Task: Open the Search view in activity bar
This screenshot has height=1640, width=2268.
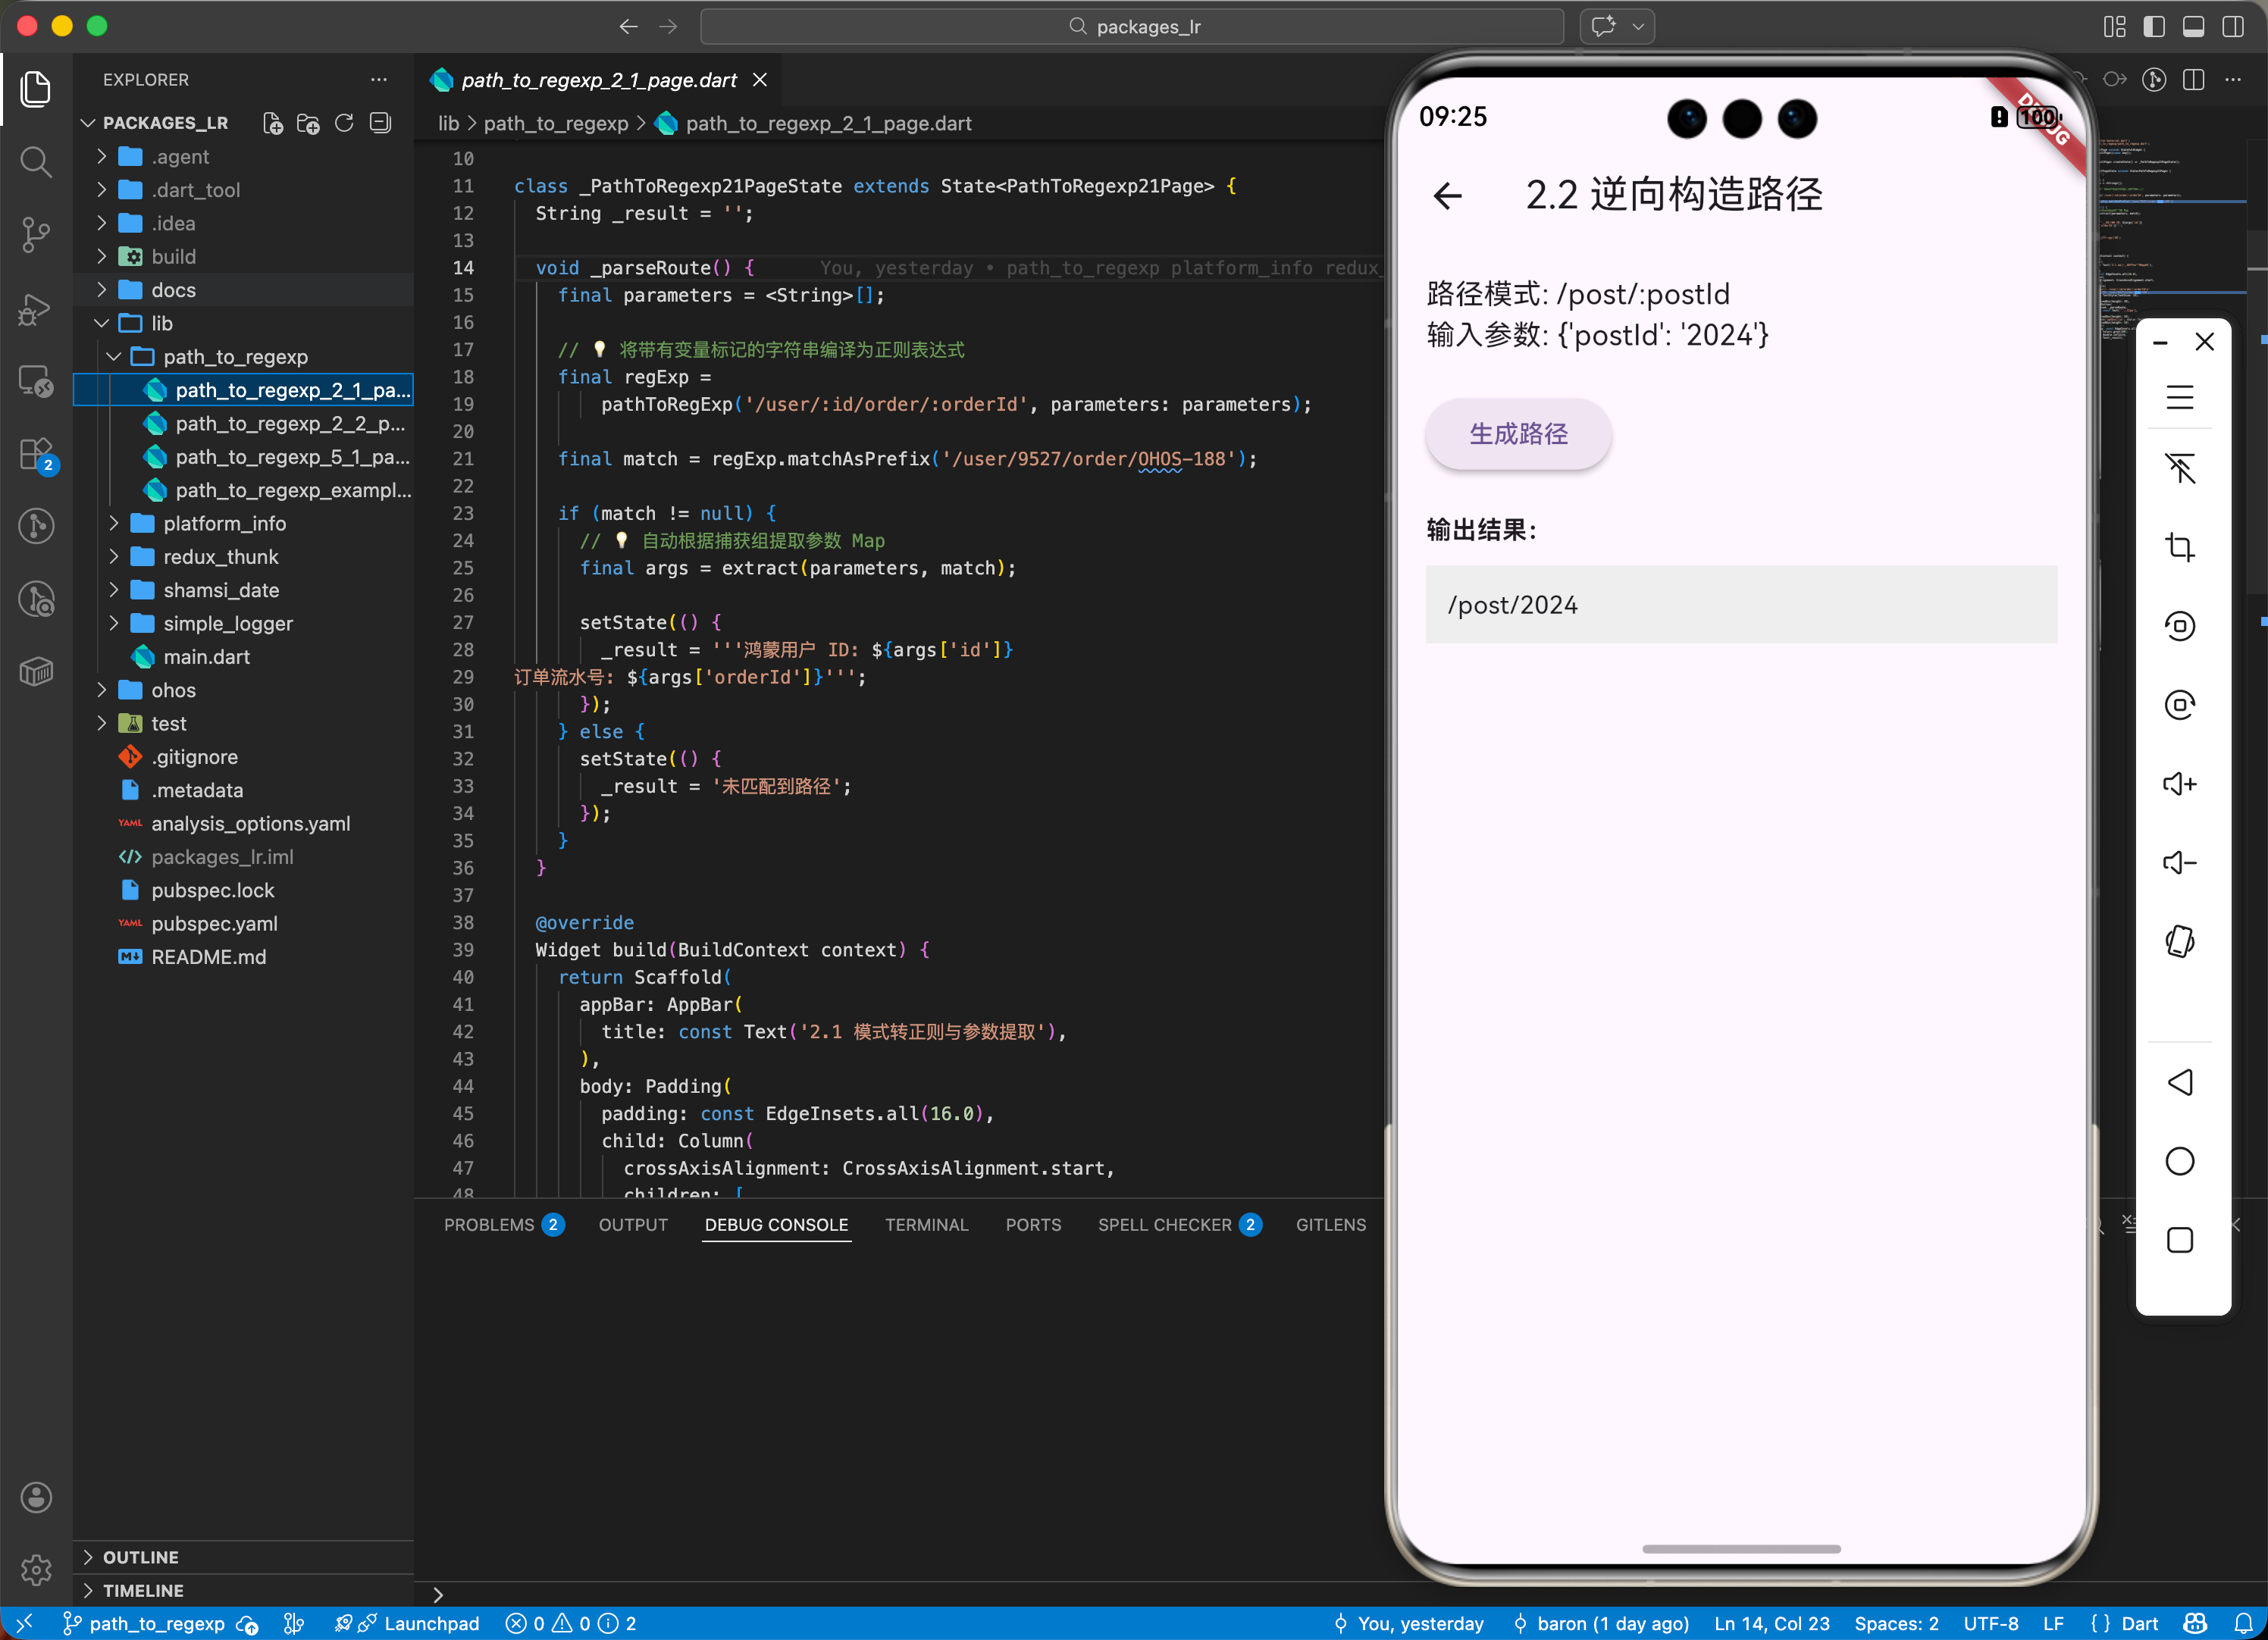Action: coord(36,161)
